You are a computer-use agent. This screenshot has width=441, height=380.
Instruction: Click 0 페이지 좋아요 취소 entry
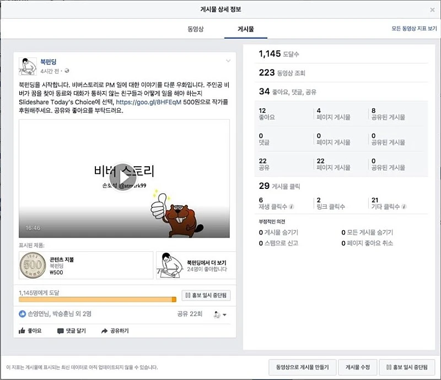tap(367, 243)
